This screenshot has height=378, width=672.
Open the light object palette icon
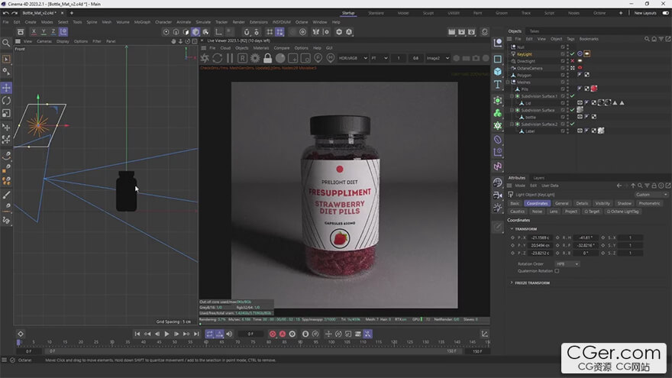click(x=498, y=208)
